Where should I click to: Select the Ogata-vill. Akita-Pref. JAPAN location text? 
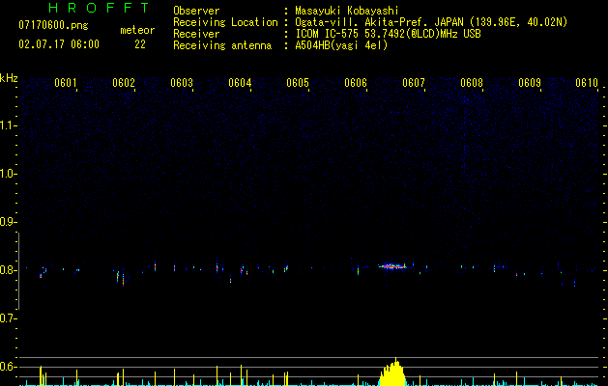click(x=431, y=22)
